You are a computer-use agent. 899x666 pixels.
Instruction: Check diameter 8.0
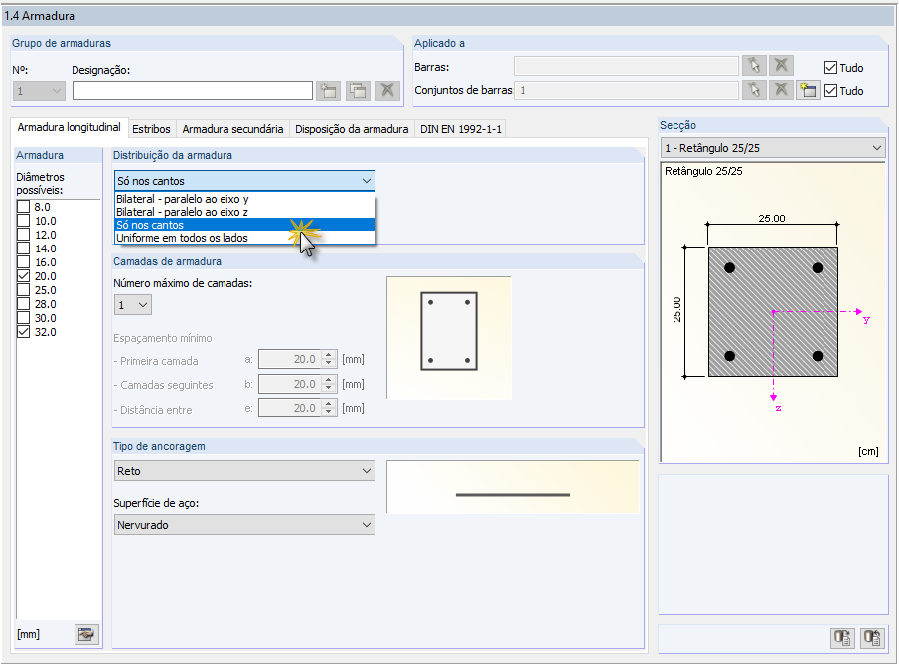[x=23, y=207]
